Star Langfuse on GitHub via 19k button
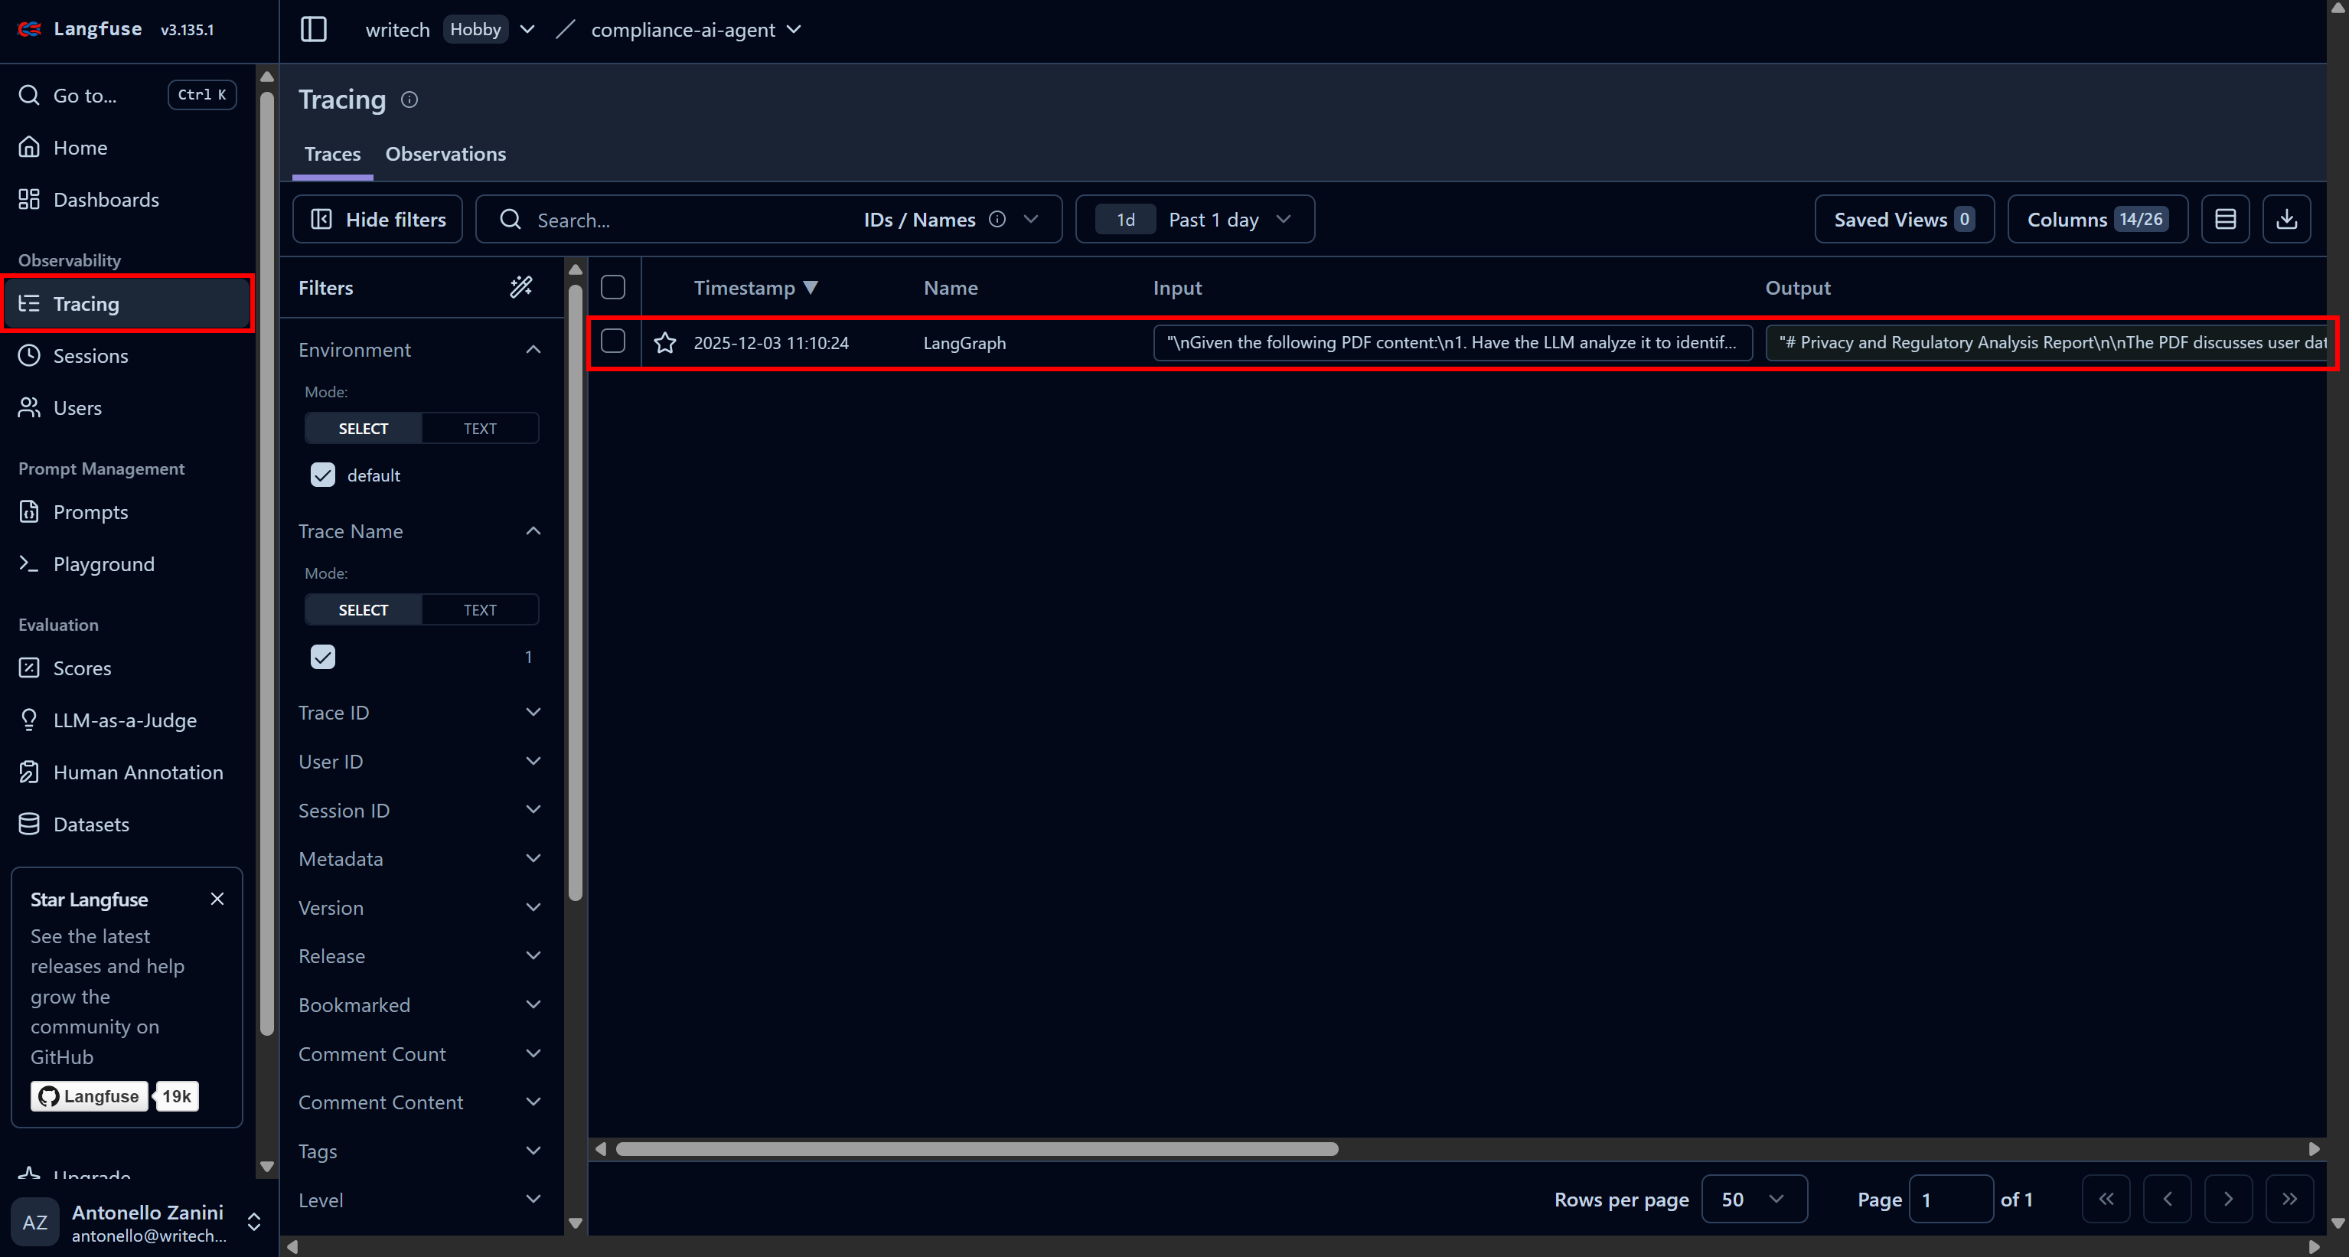 click(x=176, y=1095)
